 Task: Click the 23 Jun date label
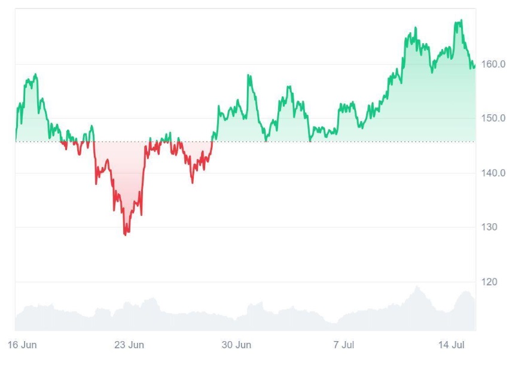129,345
